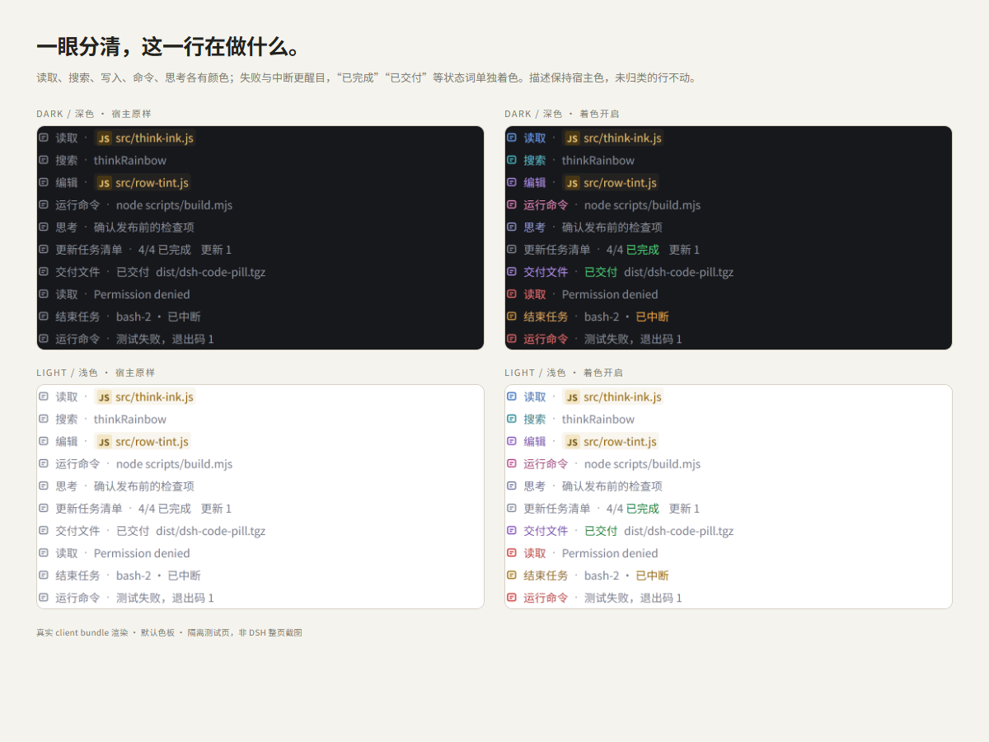
Task: Click 测试失败，退出码 1 in dark 宿主原样 panel
Action: coord(165,339)
